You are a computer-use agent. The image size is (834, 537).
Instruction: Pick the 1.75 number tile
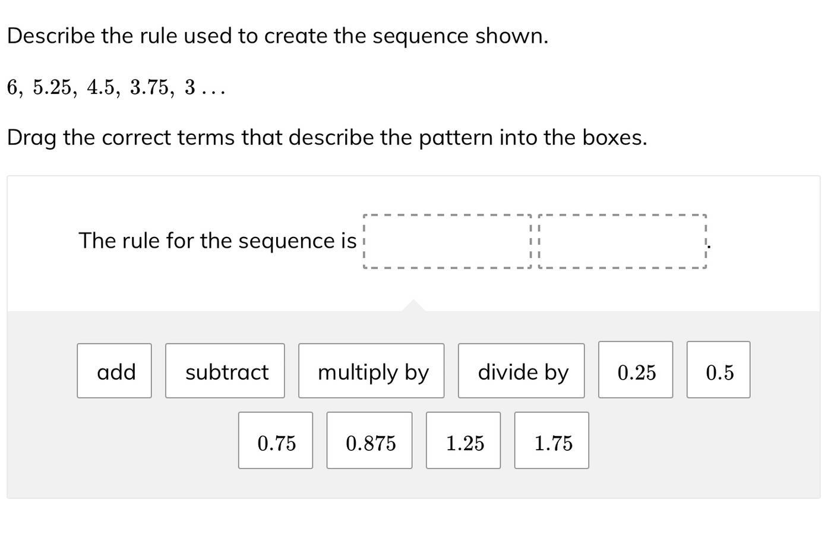[x=552, y=441]
